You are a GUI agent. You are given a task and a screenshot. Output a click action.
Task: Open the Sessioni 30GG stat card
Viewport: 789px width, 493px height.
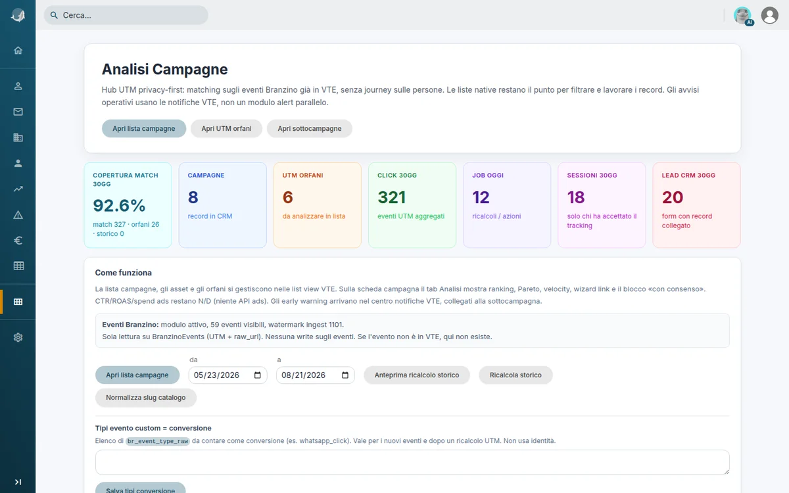pyautogui.click(x=602, y=205)
